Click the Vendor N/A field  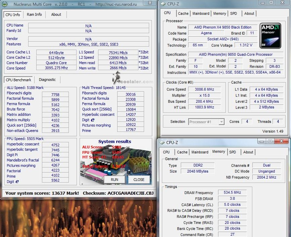(88, 39)
